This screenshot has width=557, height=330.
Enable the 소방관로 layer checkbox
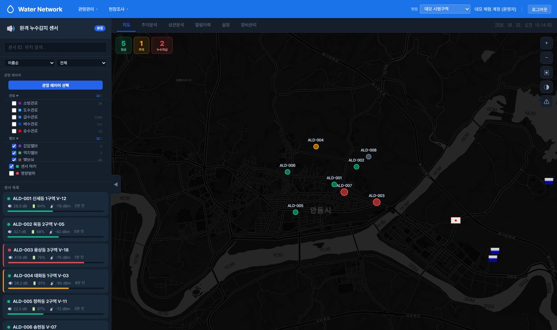pos(14,103)
